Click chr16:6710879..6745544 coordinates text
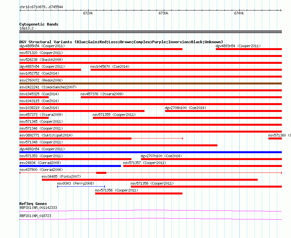Viewport: 291px width, 238px height. tap(41, 7)
